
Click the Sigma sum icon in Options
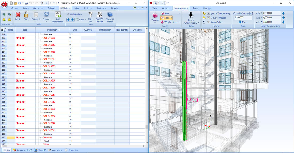pos(204,22)
